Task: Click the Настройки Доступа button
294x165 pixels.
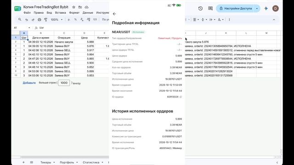Action: [x=236, y=8]
